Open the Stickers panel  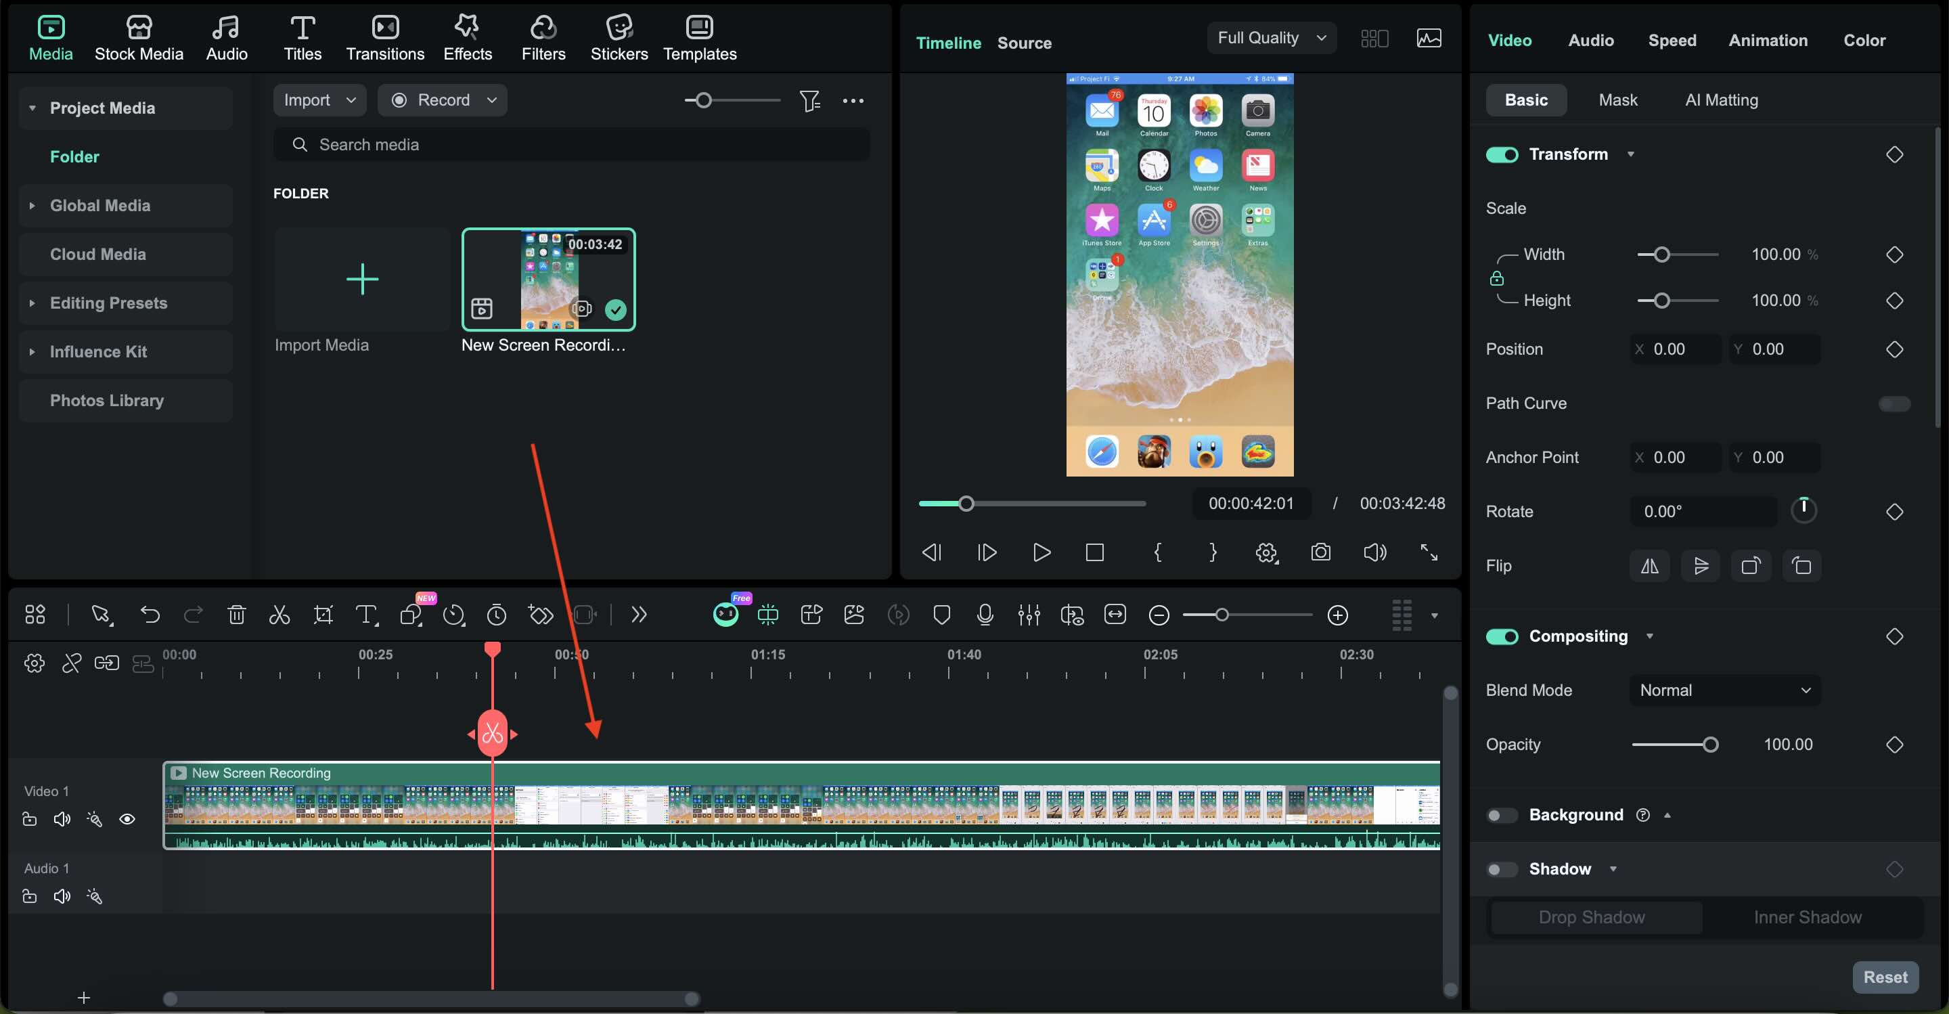coord(618,38)
